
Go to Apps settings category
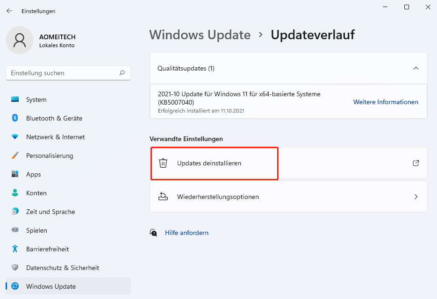[x=33, y=174]
